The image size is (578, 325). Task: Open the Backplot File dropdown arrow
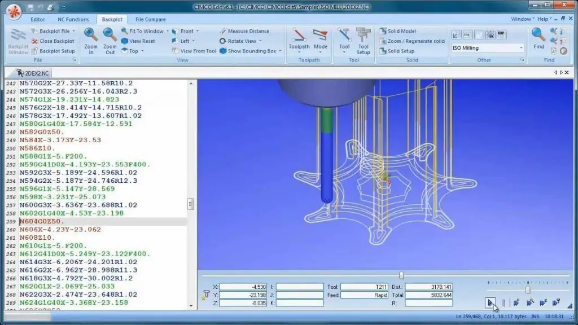pos(74,32)
